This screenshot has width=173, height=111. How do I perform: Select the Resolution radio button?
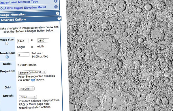click(7, 57)
